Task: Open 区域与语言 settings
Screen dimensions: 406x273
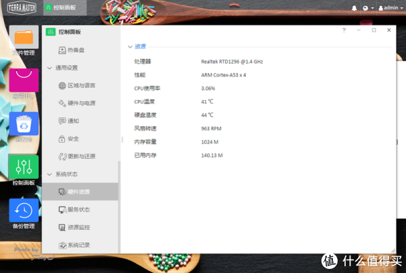Action: [81, 86]
